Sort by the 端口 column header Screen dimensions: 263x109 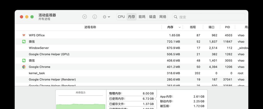212,27
